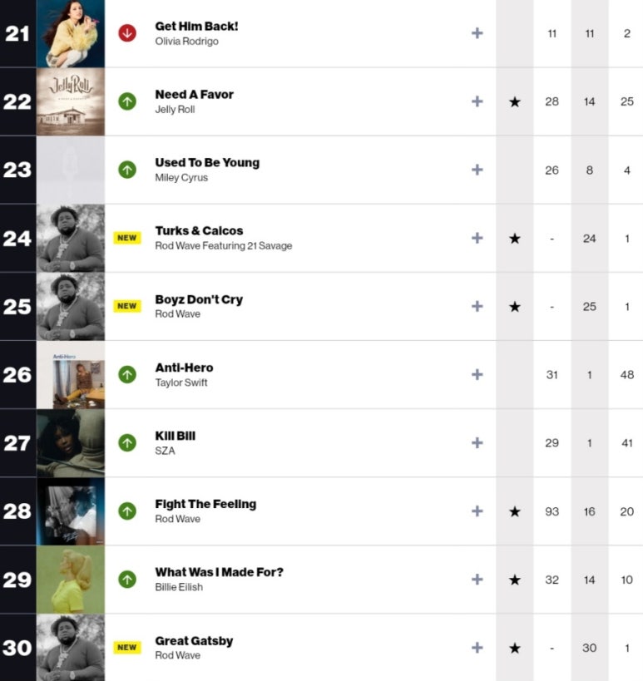Click the star icon on Fight The Feeling row
The width and height of the screenshot is (643, 681).
click(x=515, y=511)
